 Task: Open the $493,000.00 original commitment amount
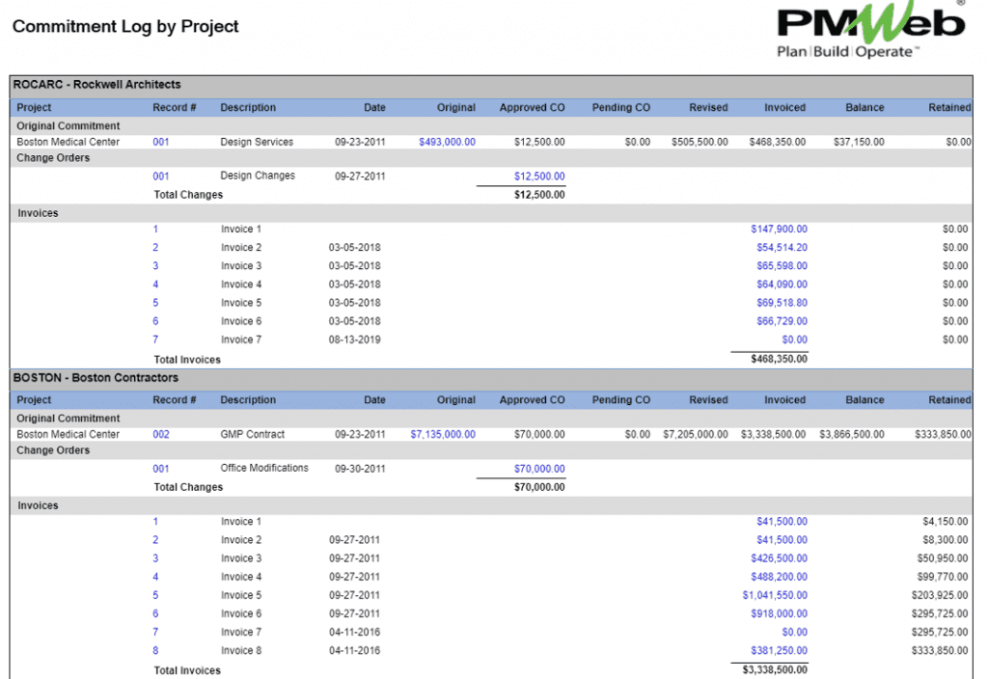click(447, 143)
